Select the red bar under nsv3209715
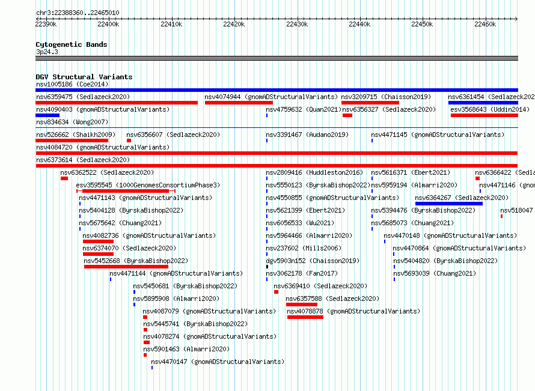This screenshot has width=535, height=391. pyautogui.click(x=370, y=103)
